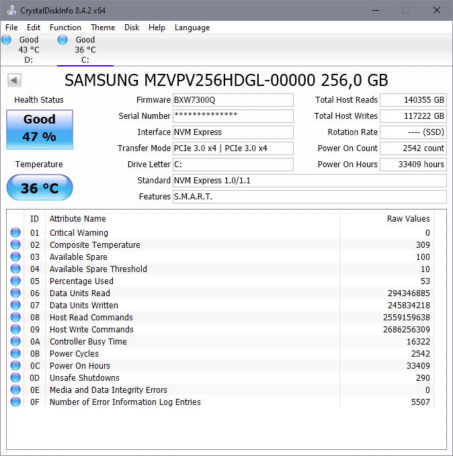
Task: Select the Composite Temperature attribute text
Action: pyautogui.click(x=95, y=245)
